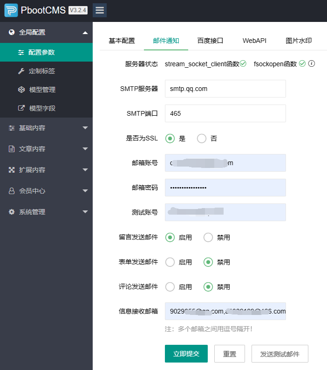Viewport: 327px width, 370px height.
Task: Expand the 文章内容 menu arrow
Action: pyautogui.click(x=85, y=149)
